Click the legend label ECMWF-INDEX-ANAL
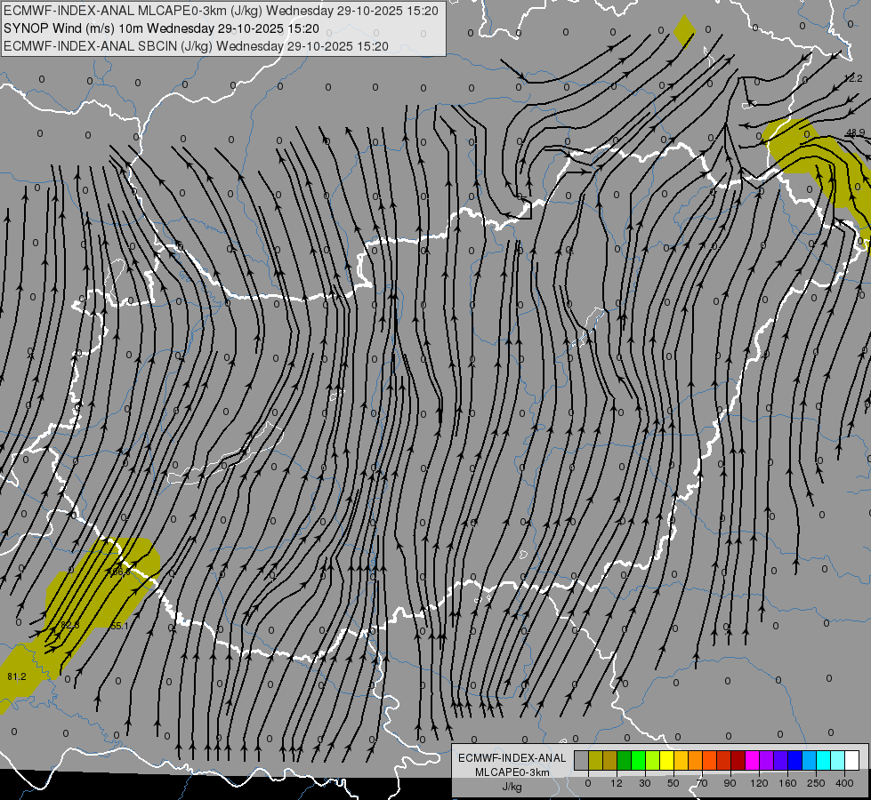The height and width of the screenshot is (800, 871). [x=512, y=758]
